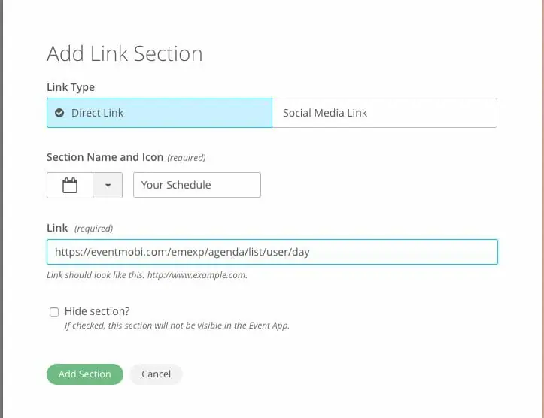The height and width of the screenshot is (418, 544).
Task: Switch link type to Social Media Link
Action: [x=384, y=113]
